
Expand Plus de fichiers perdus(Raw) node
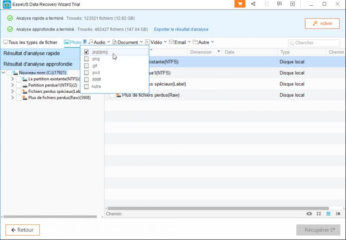coord(13,97)
